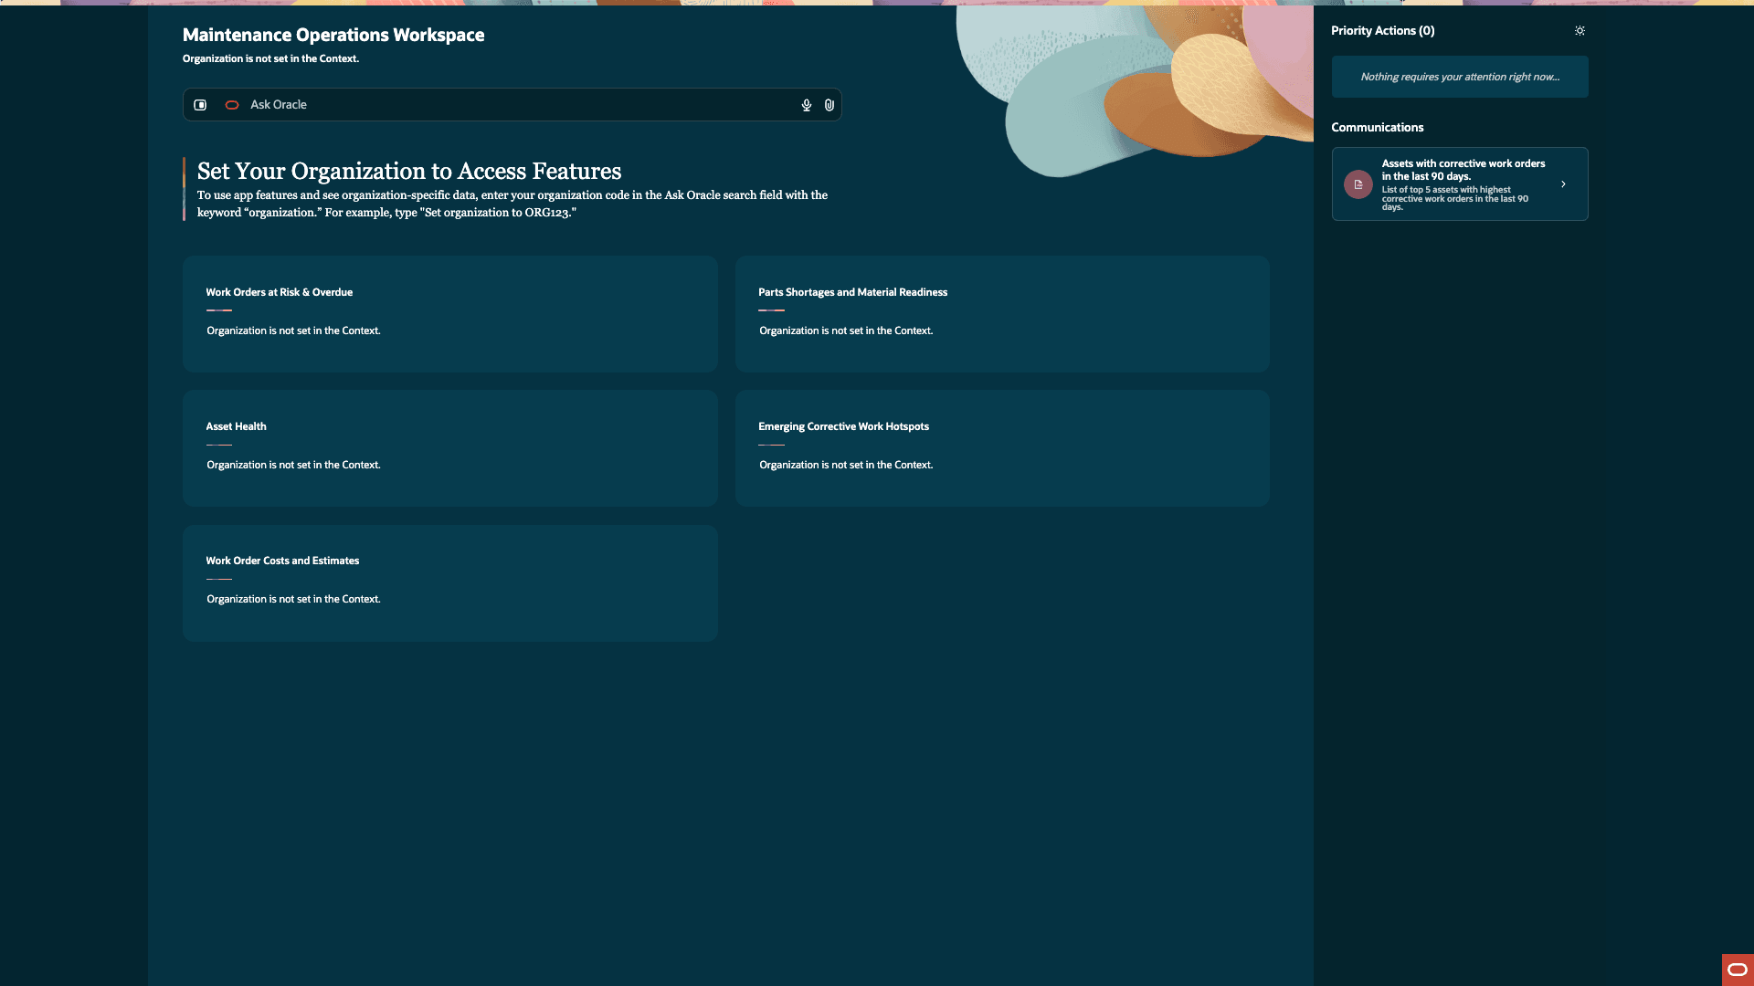
Task: Open Emerging Corrective Work Hotspots card
Action: tap(1001, 447)
